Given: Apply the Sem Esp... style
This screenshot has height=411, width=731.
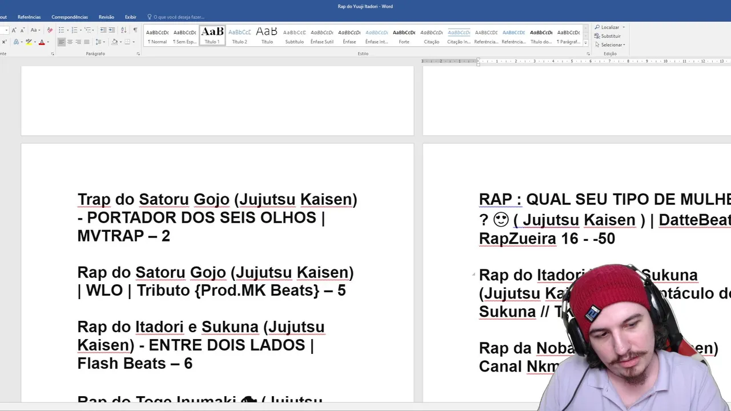Looking at the screenshot, I should (x=184, y=36).
